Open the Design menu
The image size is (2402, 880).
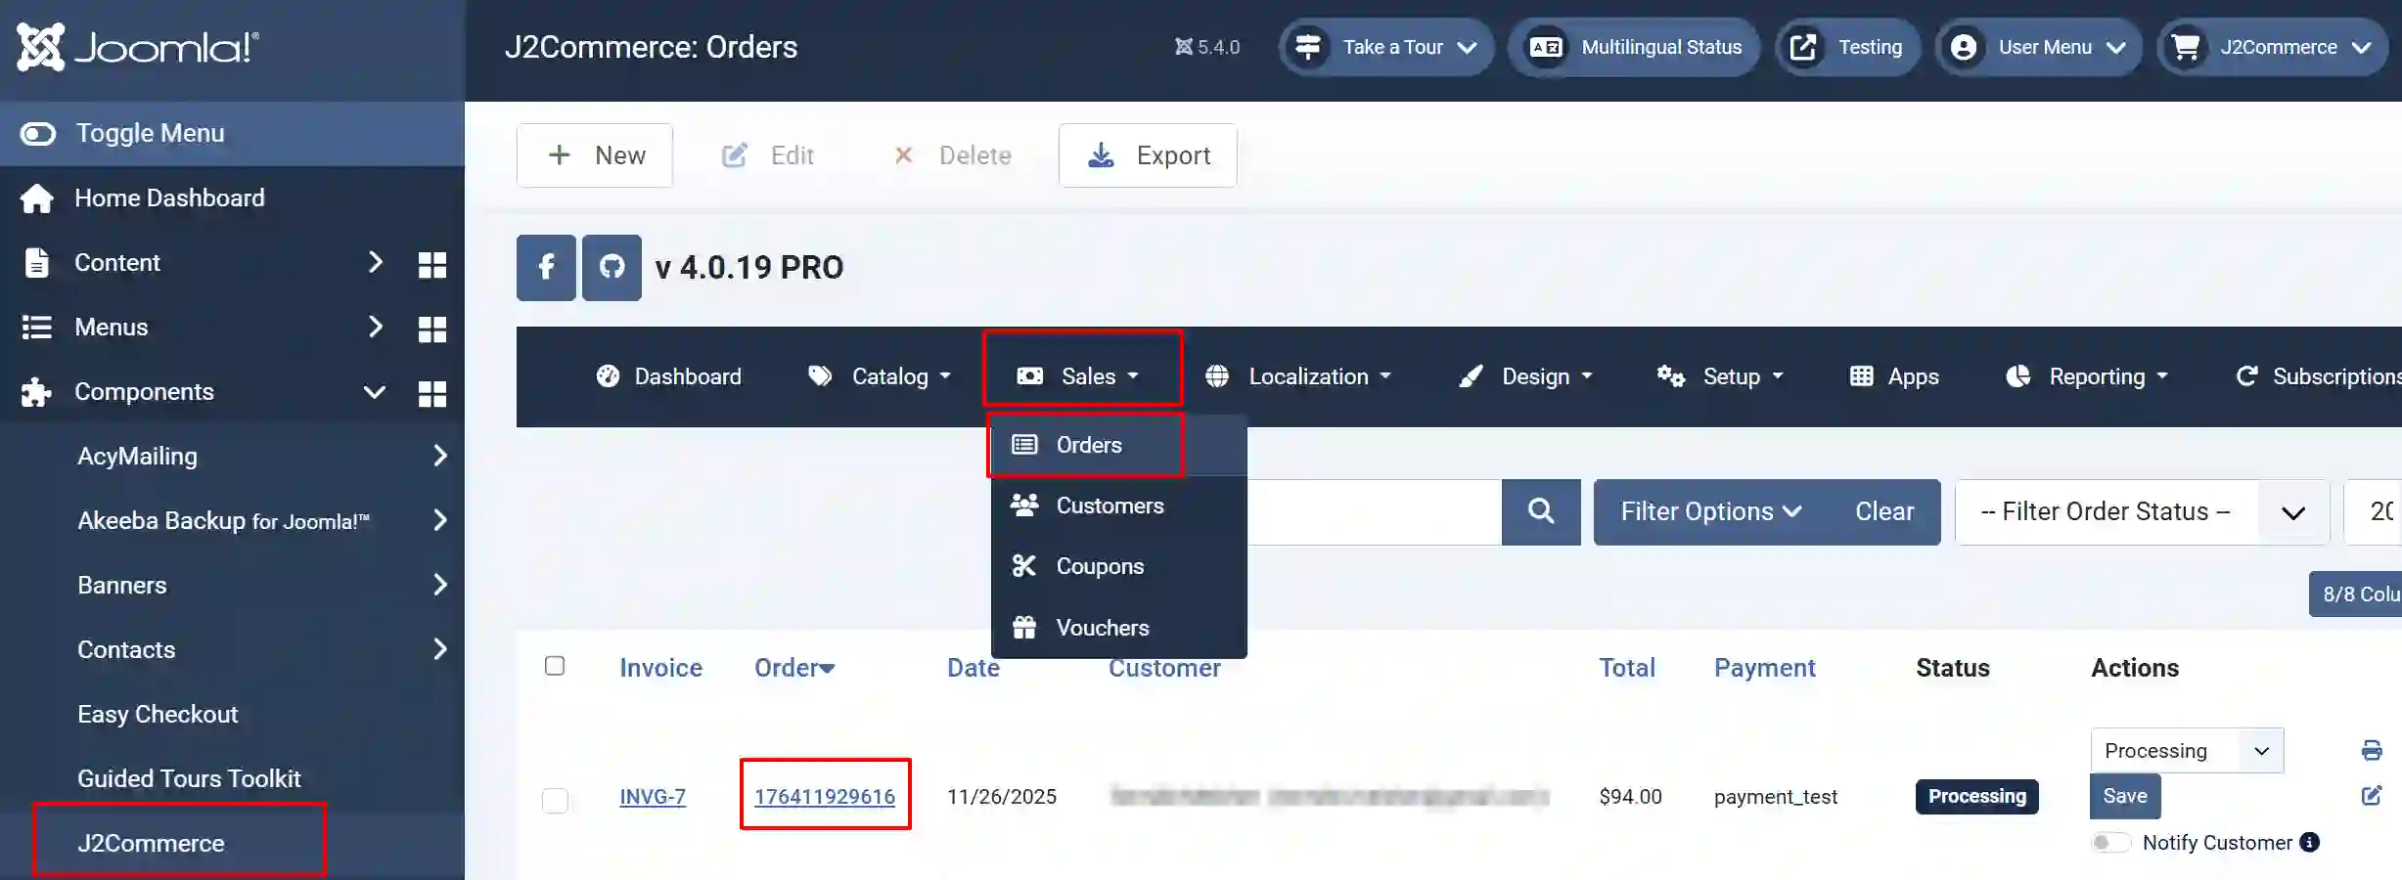tap(1525, 376)
